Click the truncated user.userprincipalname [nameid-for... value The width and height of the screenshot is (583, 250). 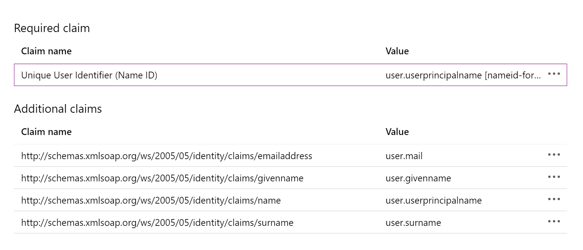[x=463, y=75]
